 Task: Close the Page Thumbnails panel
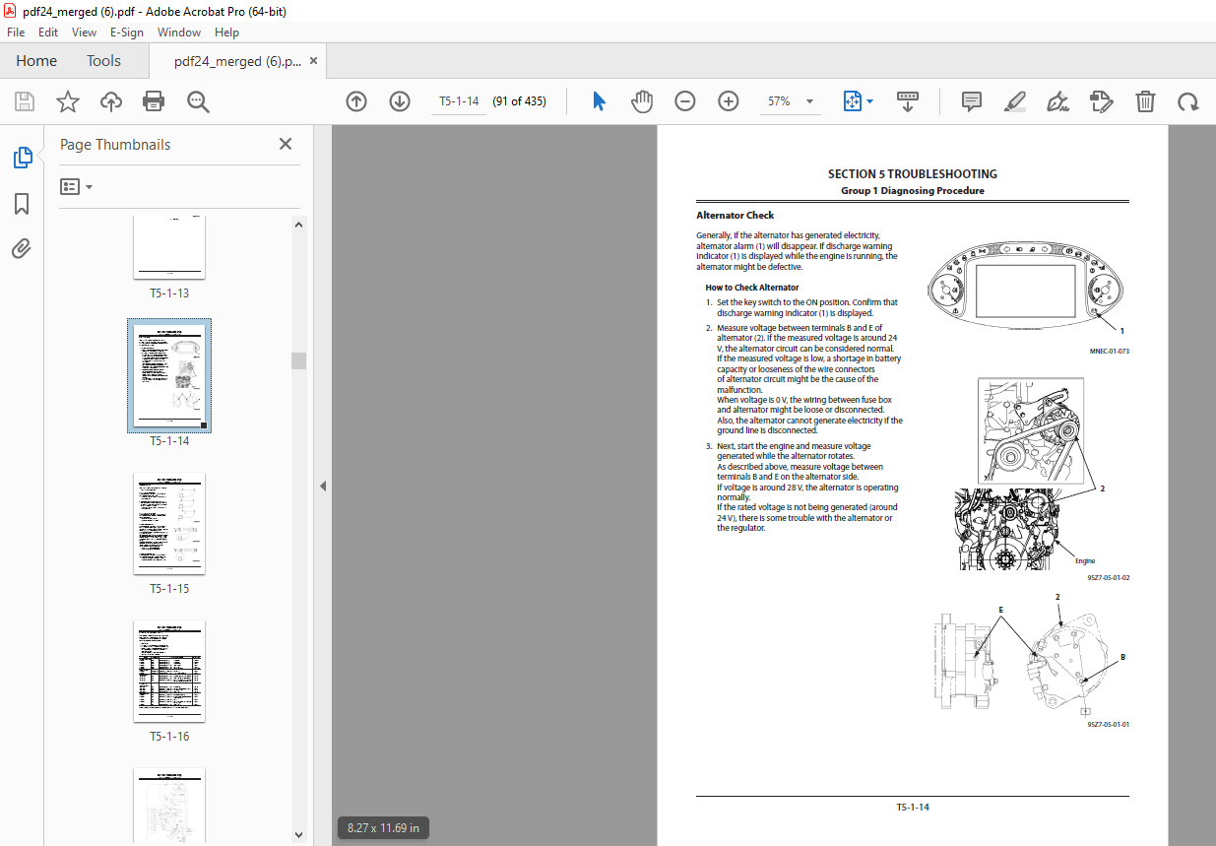coord(286,144)
